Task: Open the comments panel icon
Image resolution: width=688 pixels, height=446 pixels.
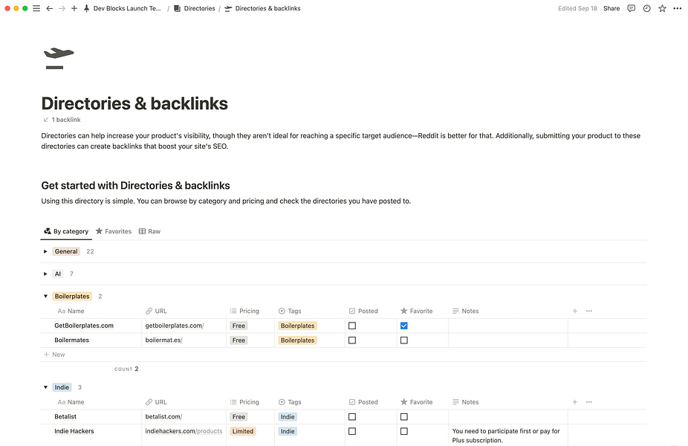Action: [630, 8]
